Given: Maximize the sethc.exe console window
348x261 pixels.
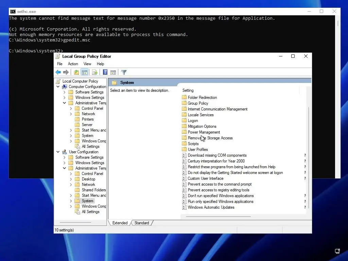Looking at the screenshot, I should point(321,11).
